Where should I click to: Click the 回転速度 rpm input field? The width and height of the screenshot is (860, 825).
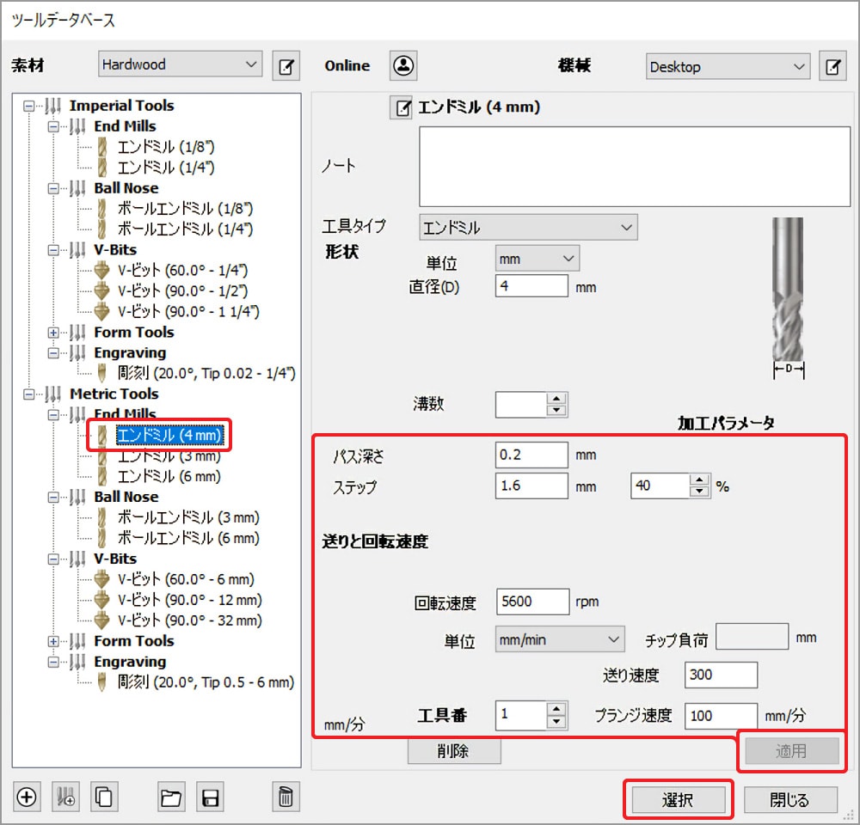click(x=532, y=602)
